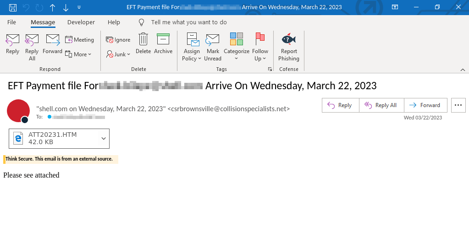The width and height of the screenshot is (469, 243).
Task: Click the external source warning banner
Action: [61, 159]
